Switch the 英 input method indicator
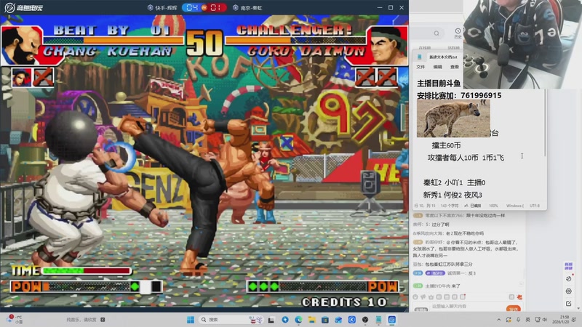This screenshot has height=327, width=582. (x=528, y=320)
